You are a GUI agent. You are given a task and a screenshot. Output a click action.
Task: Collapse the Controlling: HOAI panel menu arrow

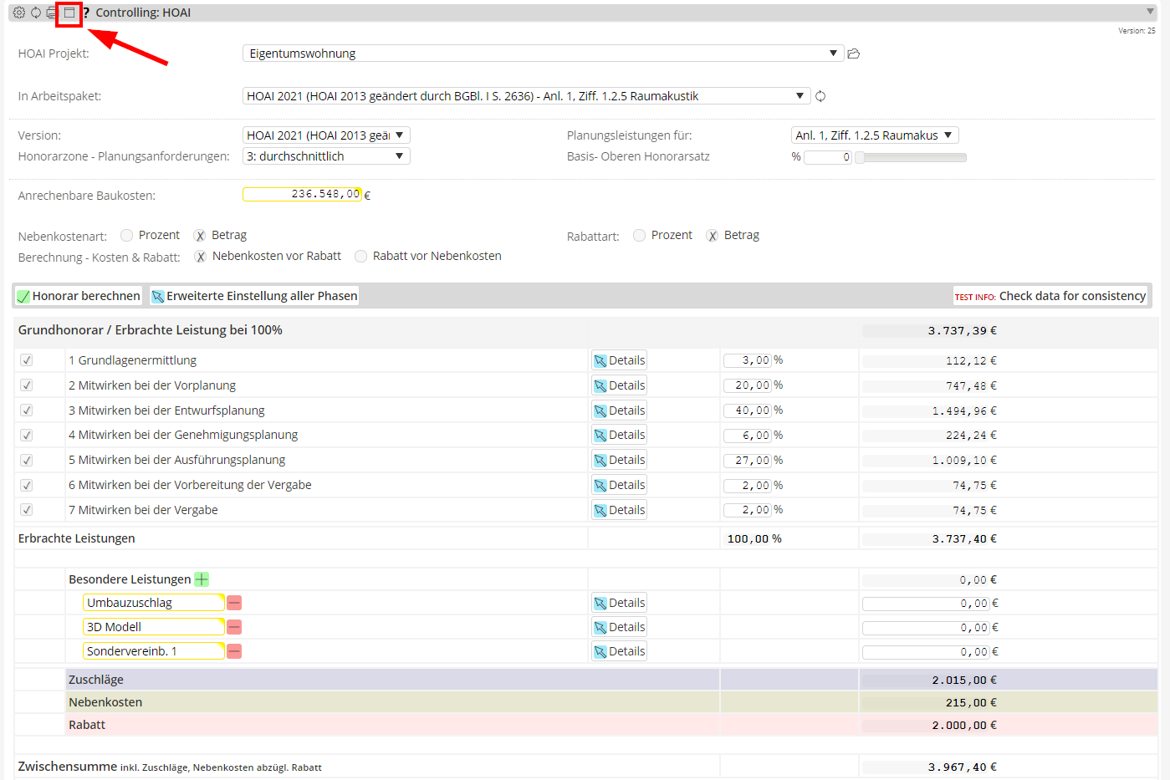(x=1150, y=12)
